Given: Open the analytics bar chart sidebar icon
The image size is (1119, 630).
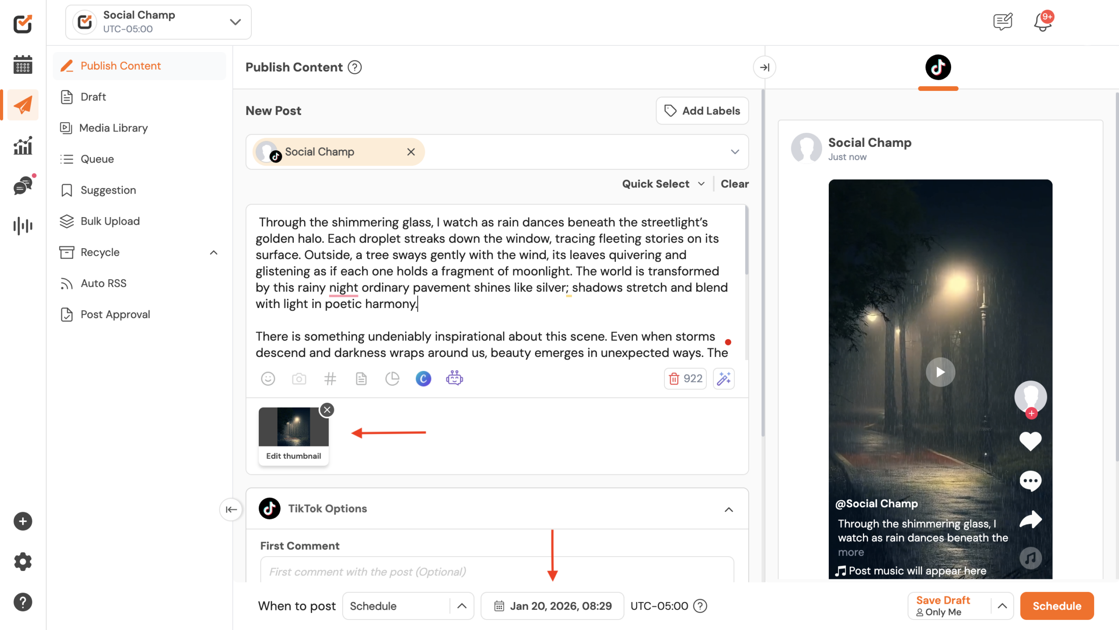Looking at the screenshot, I should (23, 145).
